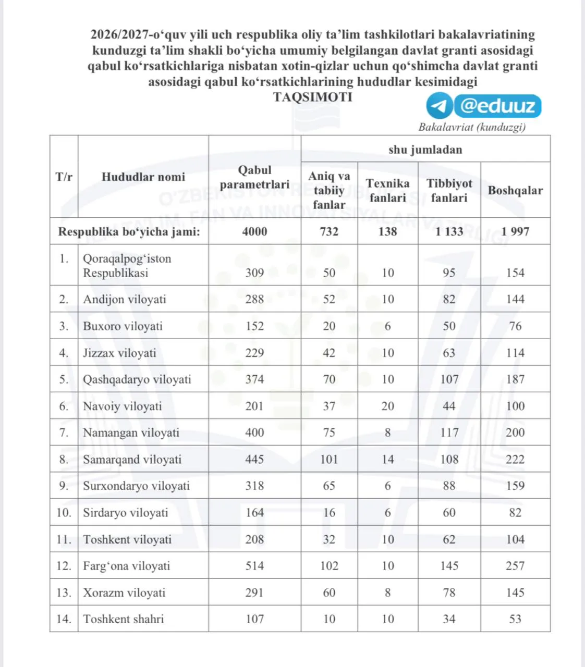Viewport: 585px width, 667px height.
Task: Click Andijon viloyati in the table
Action: (x=125, y=299)
